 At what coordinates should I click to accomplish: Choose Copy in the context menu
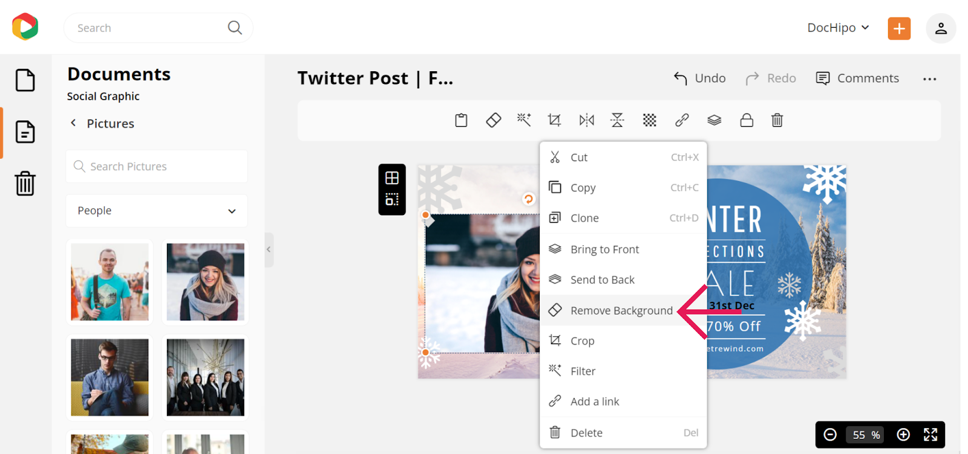(623, 188)
